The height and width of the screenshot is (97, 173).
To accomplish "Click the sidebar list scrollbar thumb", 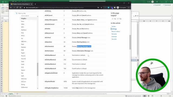I will (38, 69).
